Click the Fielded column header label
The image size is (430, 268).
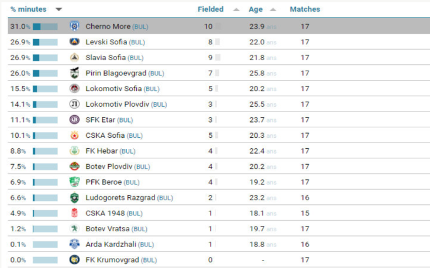pyautogui.click(x=211, y=9)
